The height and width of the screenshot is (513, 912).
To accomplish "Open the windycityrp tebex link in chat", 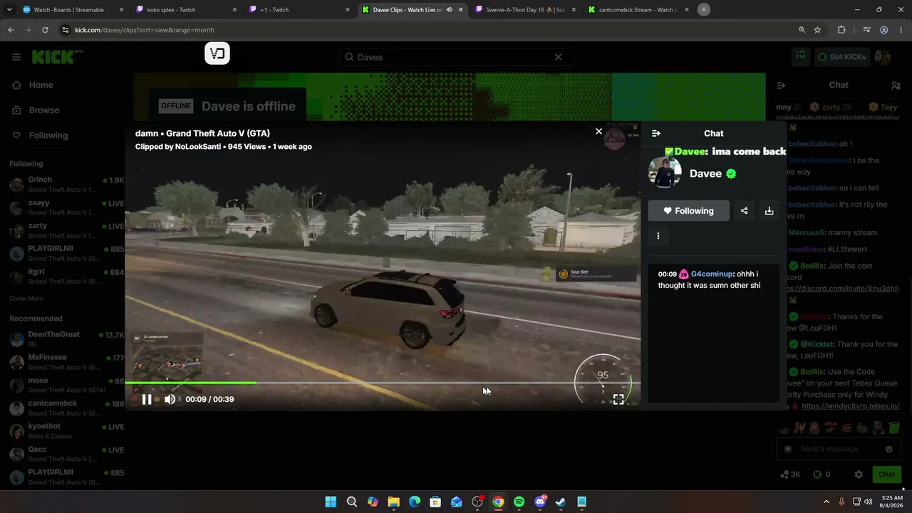I will click(x=851, y=406).
